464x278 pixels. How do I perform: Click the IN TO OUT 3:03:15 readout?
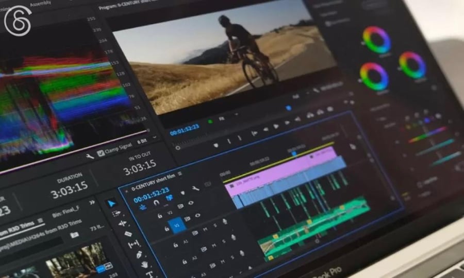tap(140, 167)
